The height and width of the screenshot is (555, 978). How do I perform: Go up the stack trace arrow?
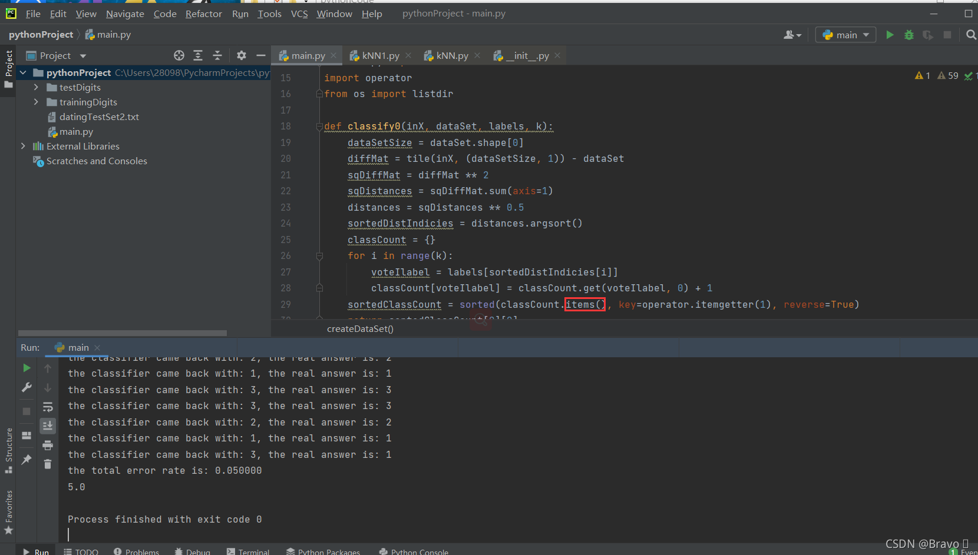pyautogui.click(x=48, y=368)
